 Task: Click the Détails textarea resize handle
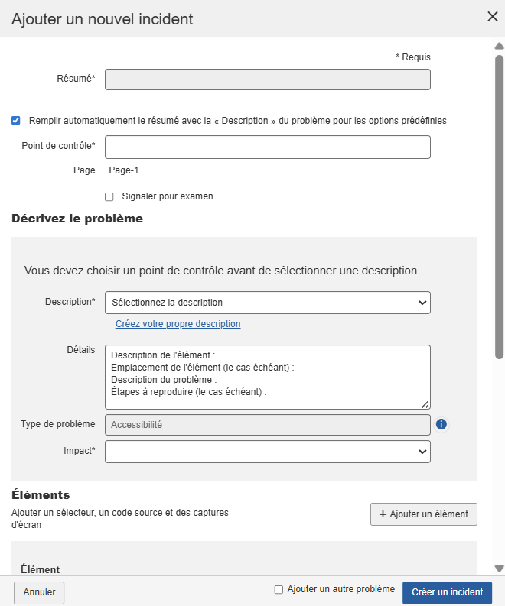point(425,404)
